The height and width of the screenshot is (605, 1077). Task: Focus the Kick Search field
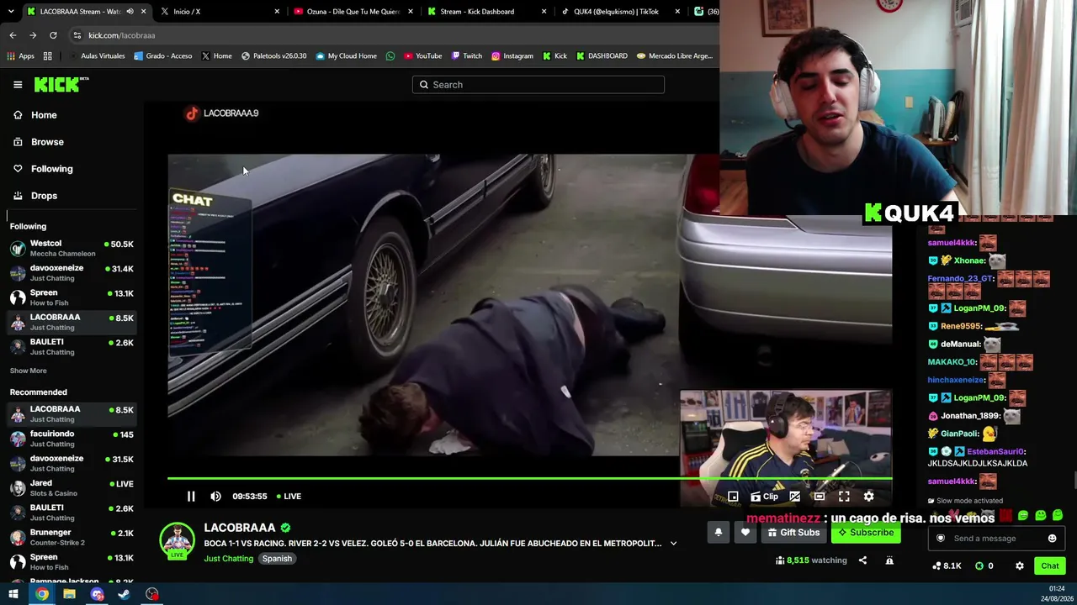(538, 85)
